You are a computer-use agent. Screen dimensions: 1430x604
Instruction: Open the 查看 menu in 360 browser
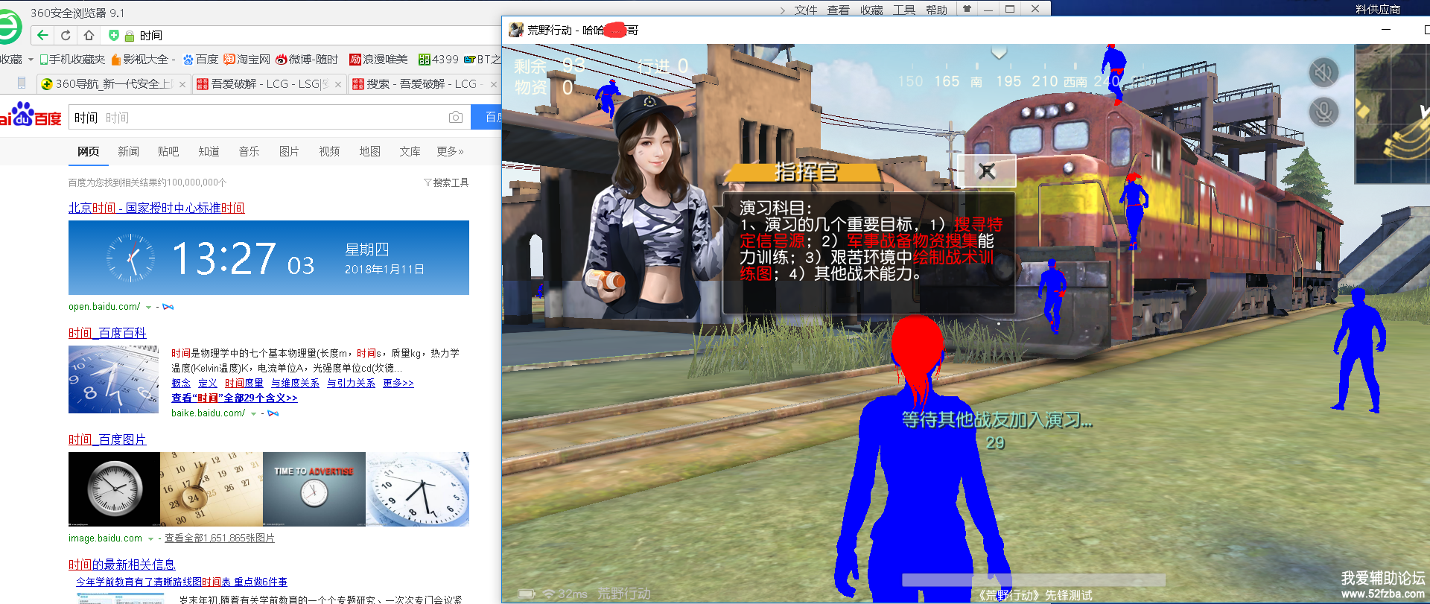pos(839,10)
